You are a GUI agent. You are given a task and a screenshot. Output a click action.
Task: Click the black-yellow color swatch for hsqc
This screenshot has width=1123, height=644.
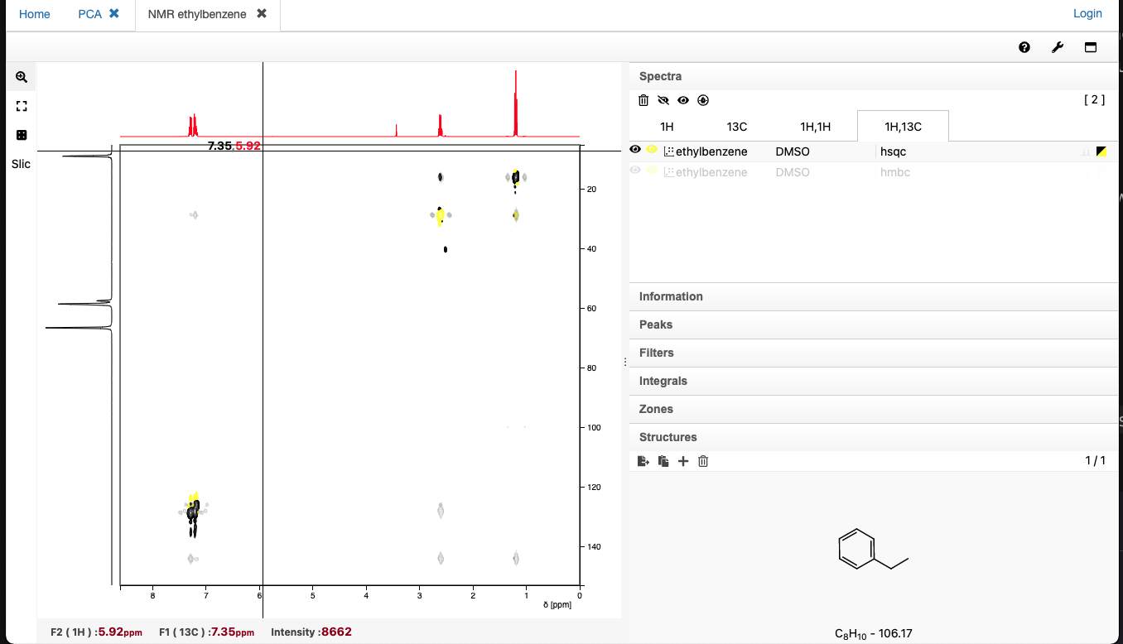(x=1101, y=151)
